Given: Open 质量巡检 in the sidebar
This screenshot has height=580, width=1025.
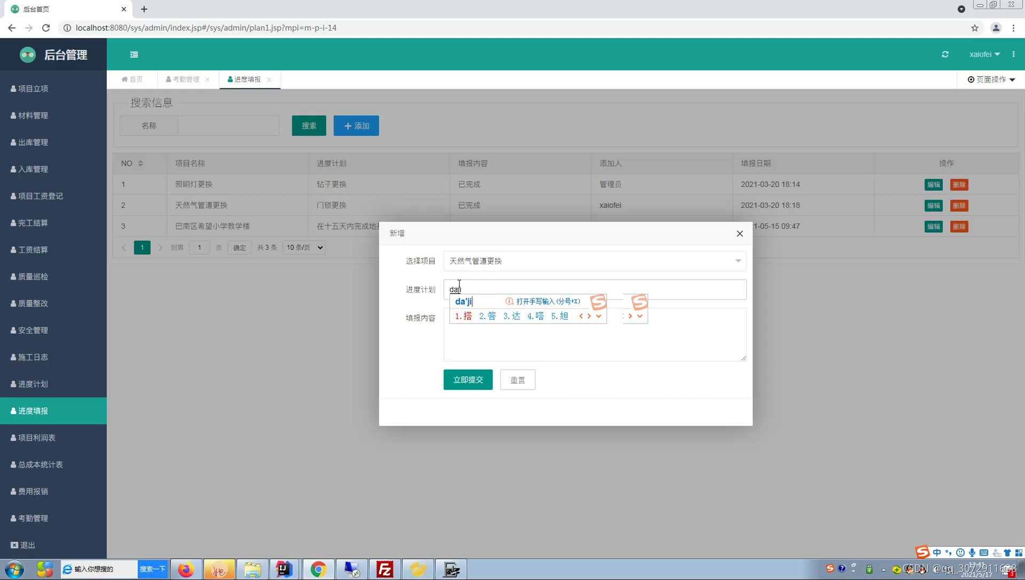Looking at the screenshot, I should coord(53,277).
